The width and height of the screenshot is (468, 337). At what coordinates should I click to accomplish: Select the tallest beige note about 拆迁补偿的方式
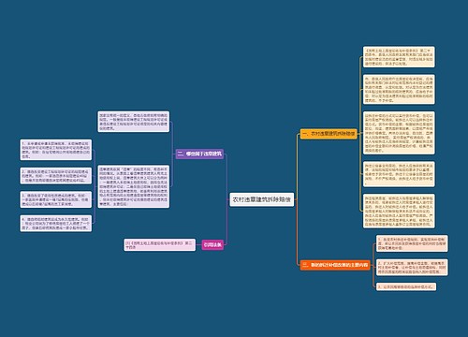point(399,133)
